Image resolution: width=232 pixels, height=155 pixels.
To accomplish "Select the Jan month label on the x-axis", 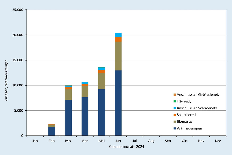I will pyautogui.click(x=35, y=140).
